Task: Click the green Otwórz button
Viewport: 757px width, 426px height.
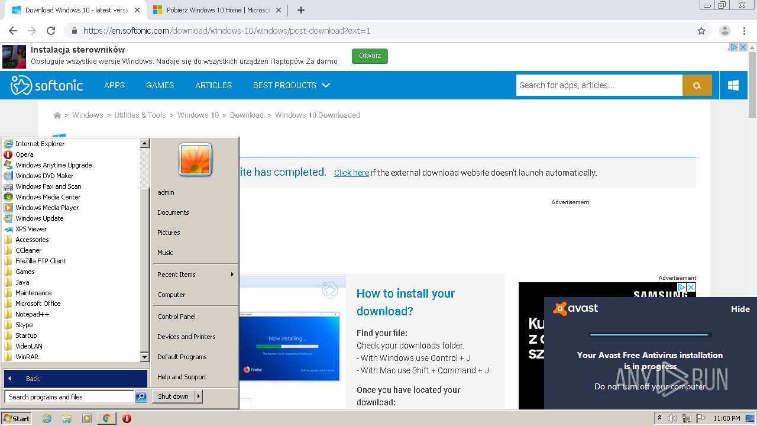Action: pos(370,56)
